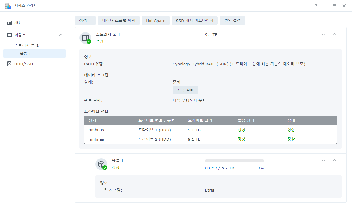Click the 지금 실행 run now button

(x=185, y=90)
